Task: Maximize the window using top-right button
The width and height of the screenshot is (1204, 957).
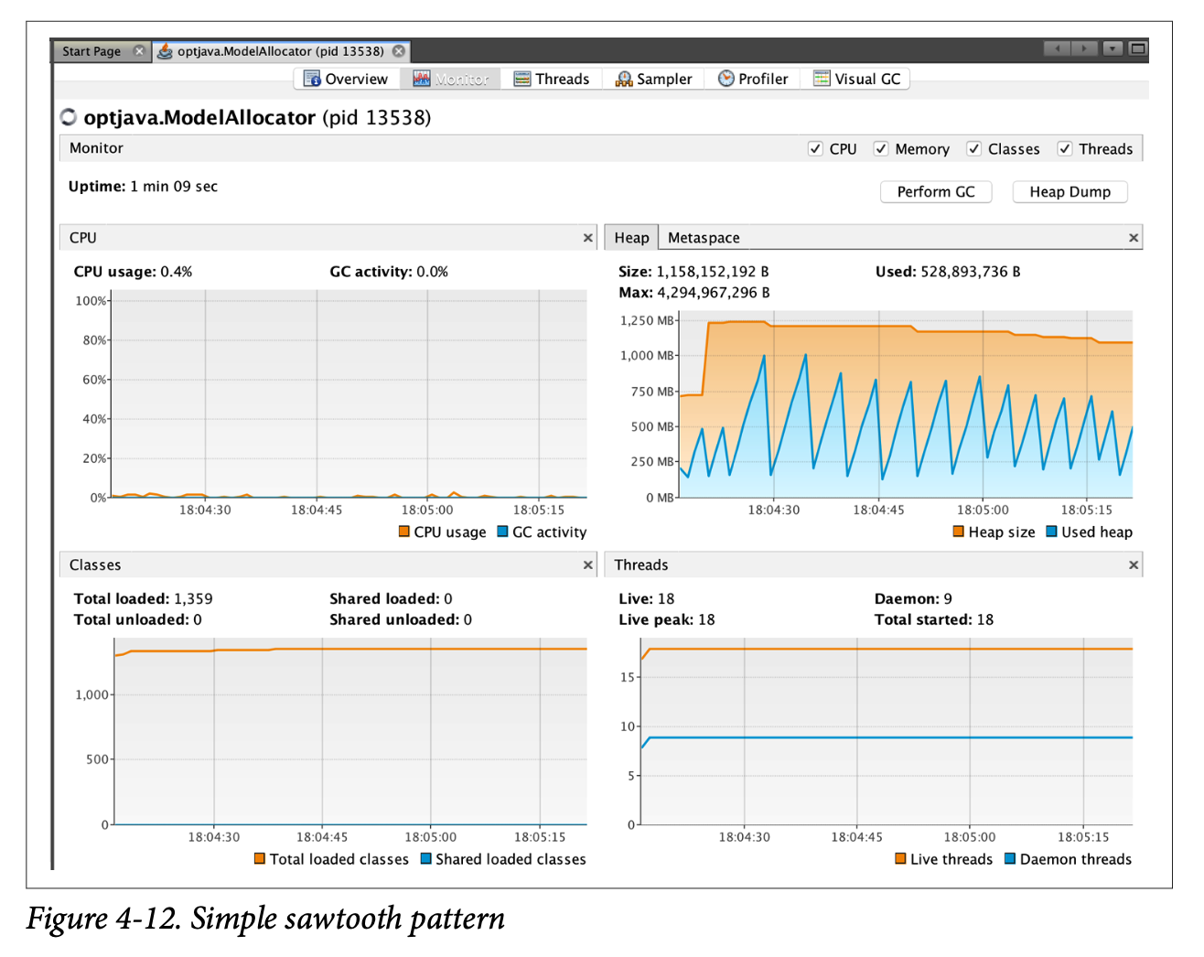Action: point(1138,48)
